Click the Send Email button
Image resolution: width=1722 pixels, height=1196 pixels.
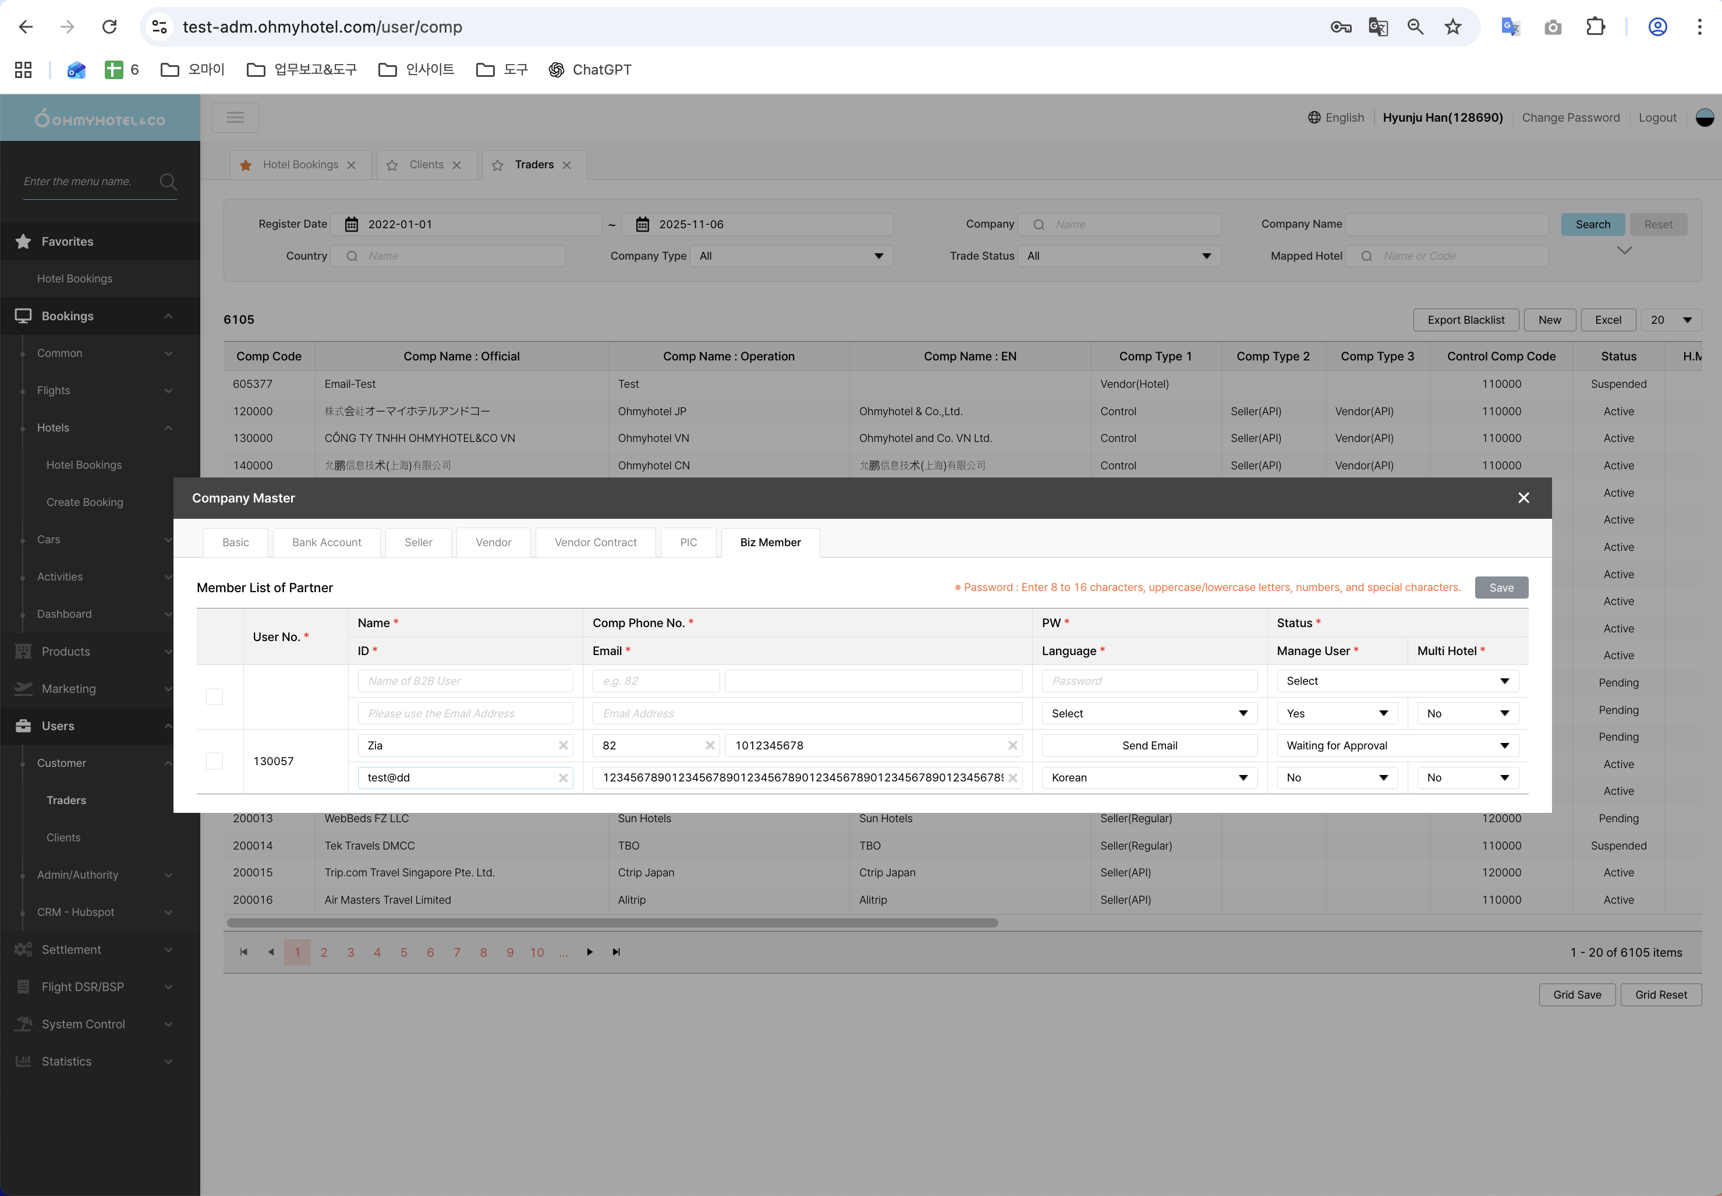coord(1148,746)
